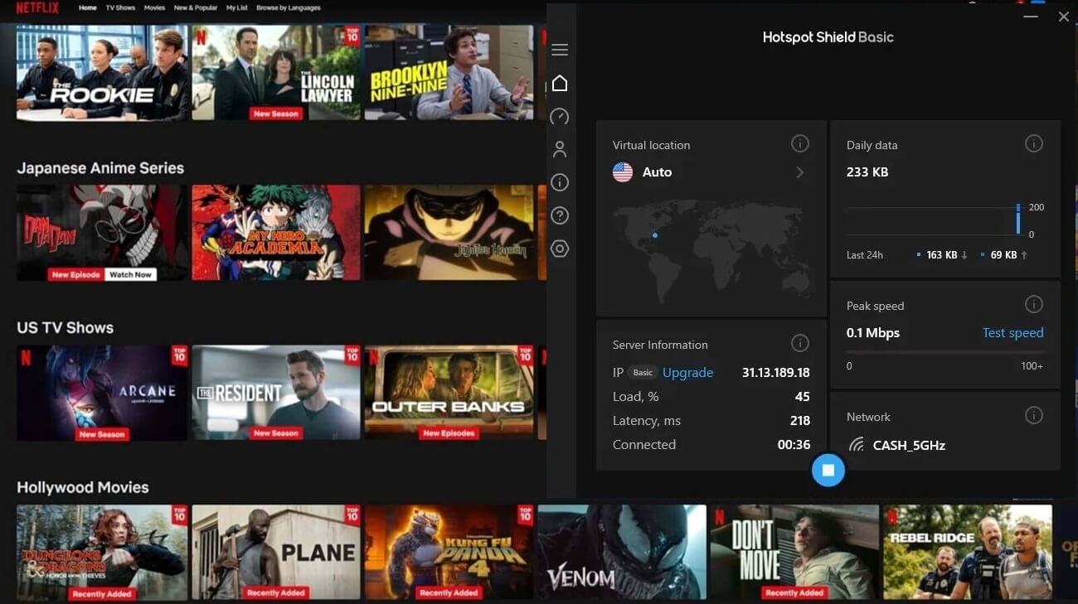
Task: Open Jujutsu Kaisen thumbnail
Action: (x=449, y=232)
